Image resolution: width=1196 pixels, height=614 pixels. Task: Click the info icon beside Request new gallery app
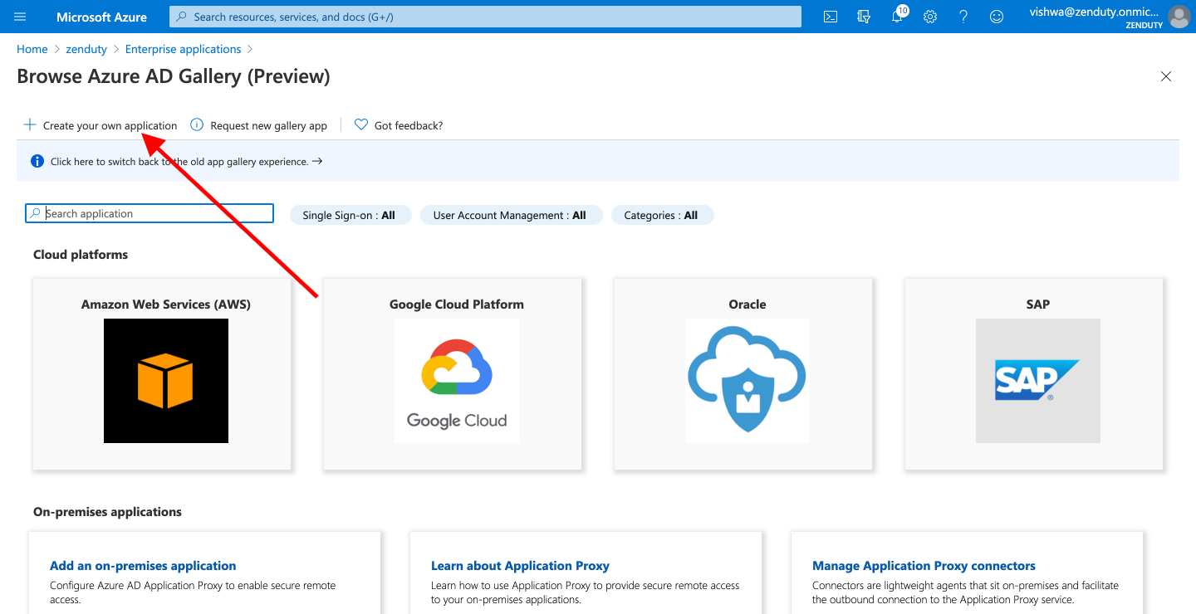pos(197,124)
